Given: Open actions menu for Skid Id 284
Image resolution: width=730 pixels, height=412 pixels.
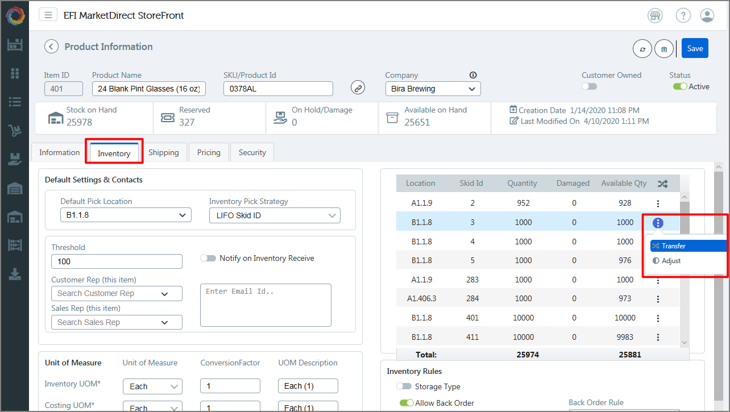Looking at the screenshot, I should coord(658,299).
